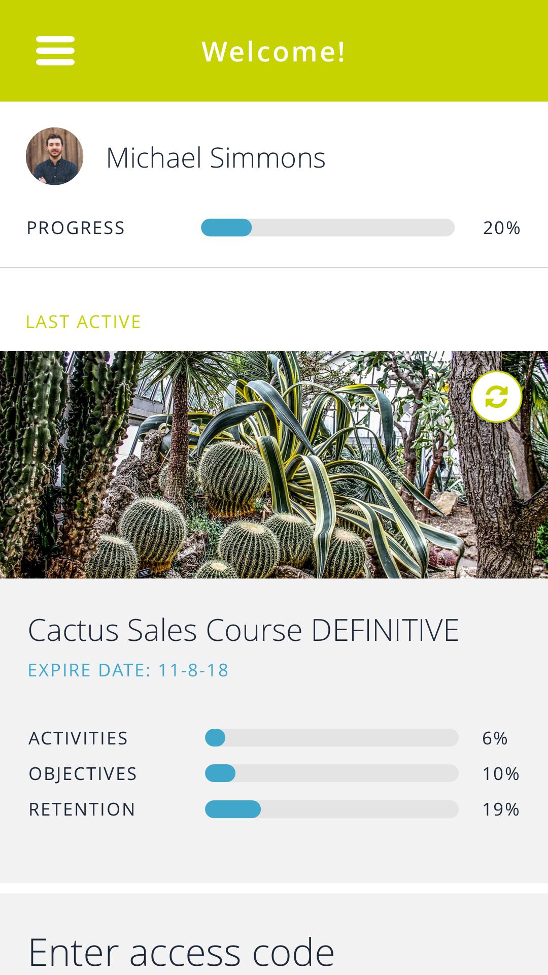The height and width of the screenshot is (975, 548).
Task: Select the Michael Simmons name text
Action: [x=216, y=157]
